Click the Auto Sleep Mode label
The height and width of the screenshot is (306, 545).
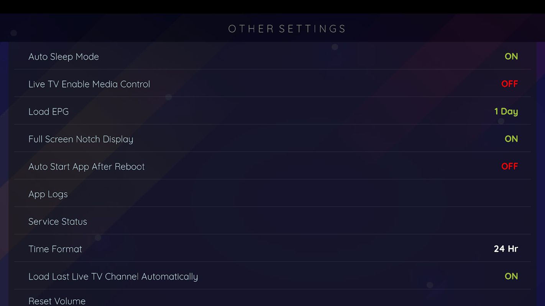pos(64,57)
